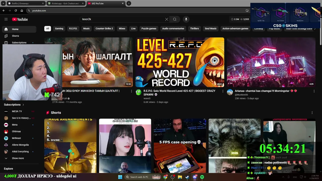The image size is (322, 181).
Task: Open more options for the Ariunaa video
Action: 314,91
